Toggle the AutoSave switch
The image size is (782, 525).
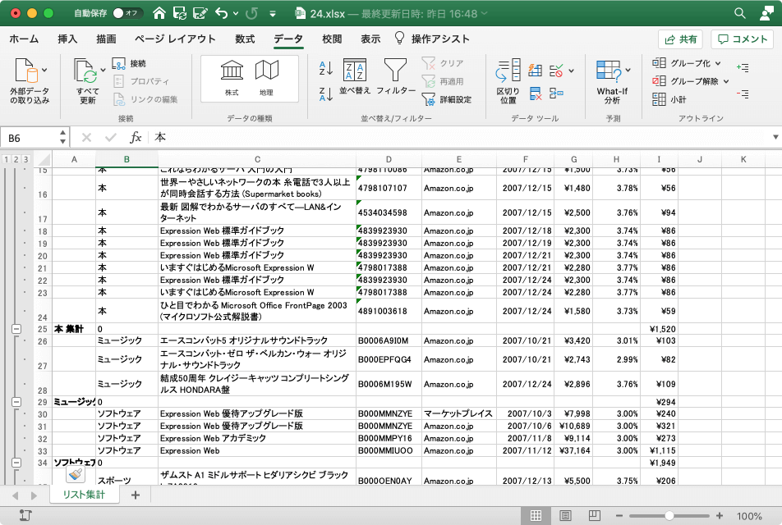(127, 13)
